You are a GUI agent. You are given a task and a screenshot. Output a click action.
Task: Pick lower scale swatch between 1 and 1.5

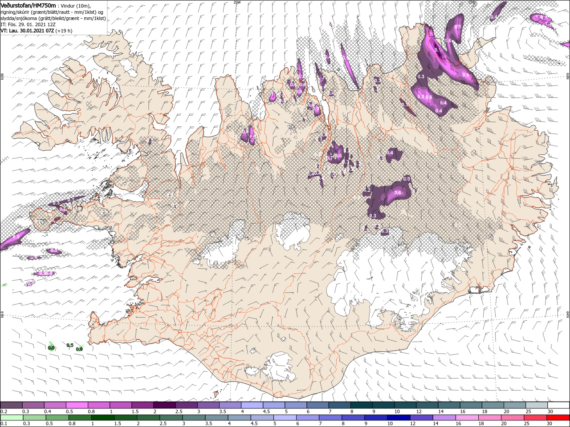click(x=103, y=418)
